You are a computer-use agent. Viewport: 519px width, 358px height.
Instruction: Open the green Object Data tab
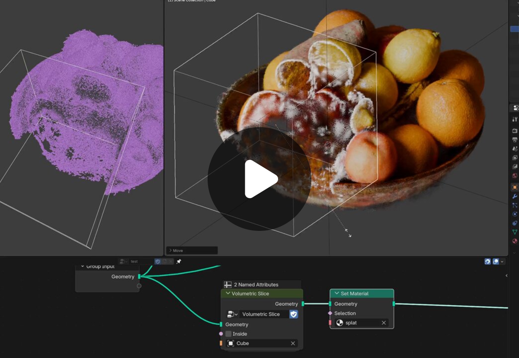click(x=515, y=232)
